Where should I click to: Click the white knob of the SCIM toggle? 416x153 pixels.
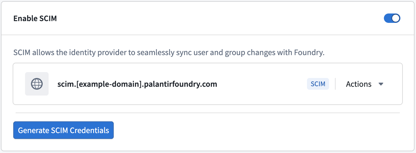pos(396,18)
